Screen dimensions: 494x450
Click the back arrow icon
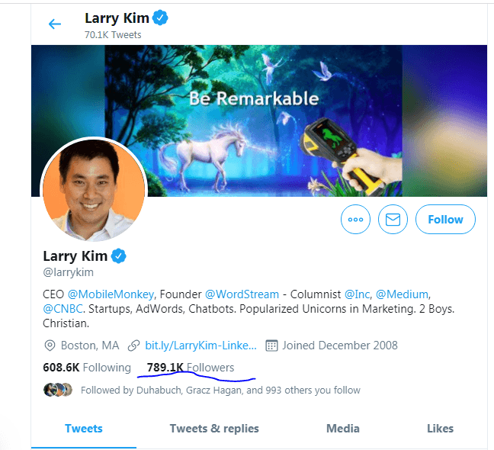click(55, 24)
